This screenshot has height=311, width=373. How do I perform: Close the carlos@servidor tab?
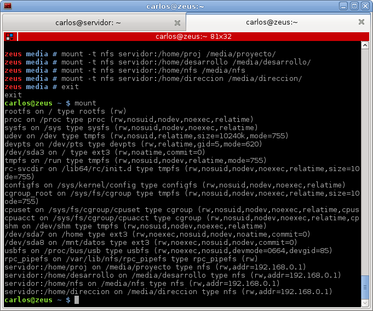(x=177, y=23)
